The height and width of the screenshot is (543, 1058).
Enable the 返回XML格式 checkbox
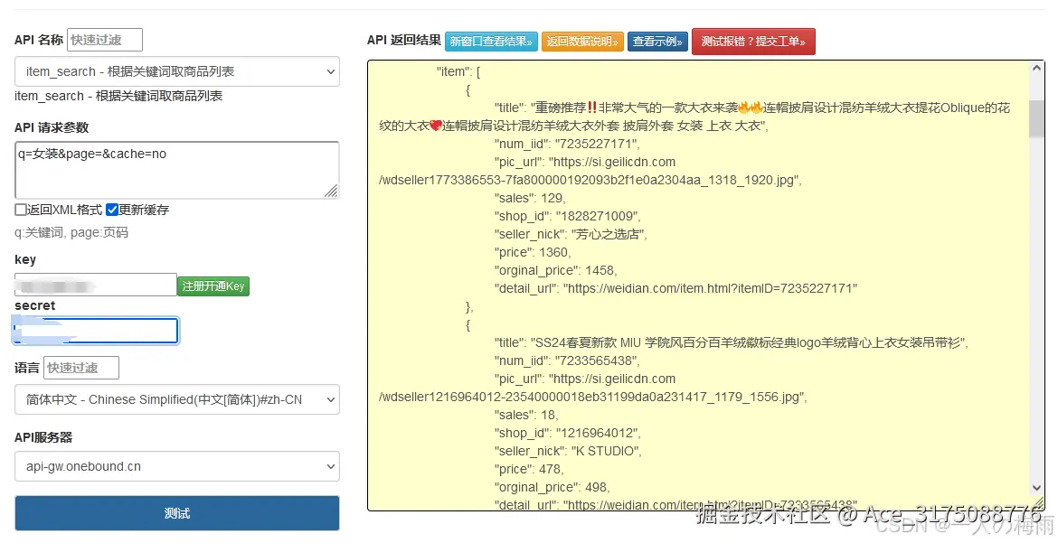click(19, 210)
